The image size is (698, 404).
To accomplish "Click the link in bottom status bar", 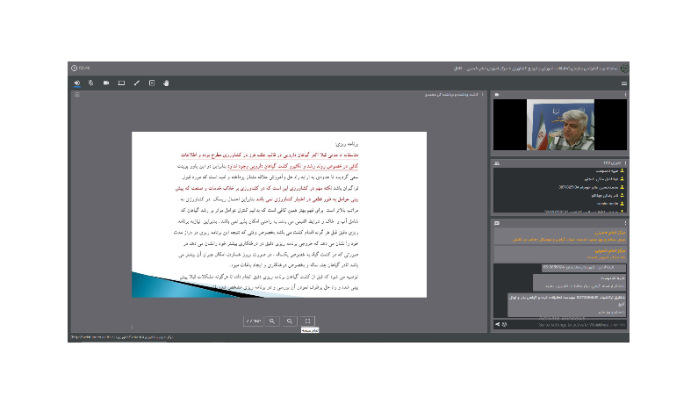I will tap(122, 337).
